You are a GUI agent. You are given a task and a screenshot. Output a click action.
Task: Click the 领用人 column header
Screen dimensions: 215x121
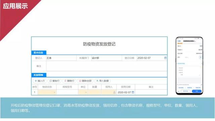point(109,87)
